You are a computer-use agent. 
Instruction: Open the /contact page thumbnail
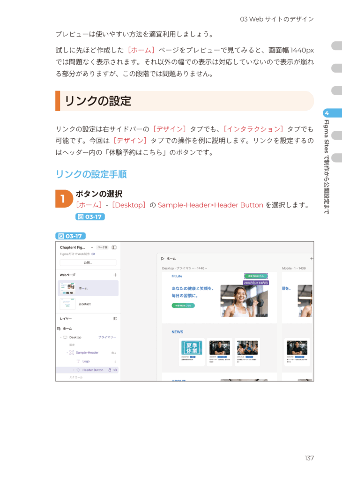(67, 304)
